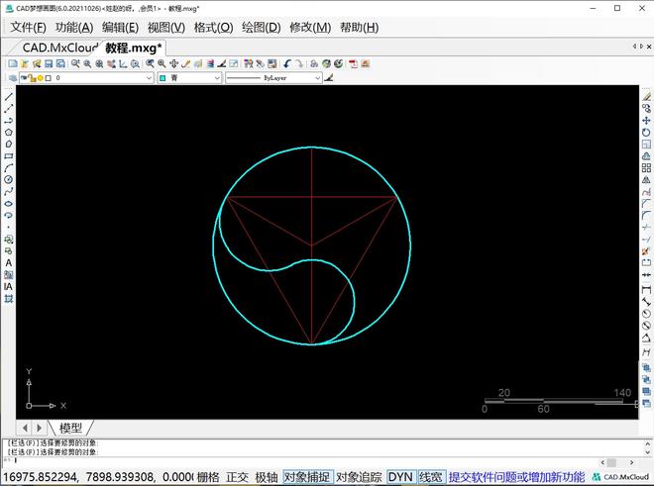The height and width of the screenshot is (486, 654).
Task: Select the Circle tool
Action: tap(8, 179)
